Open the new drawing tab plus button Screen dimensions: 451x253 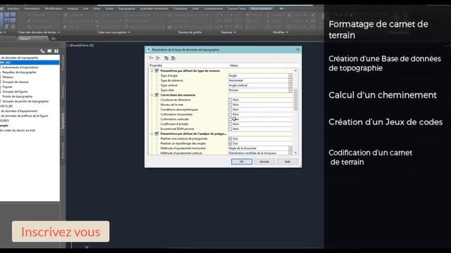[x=54, y=39]
